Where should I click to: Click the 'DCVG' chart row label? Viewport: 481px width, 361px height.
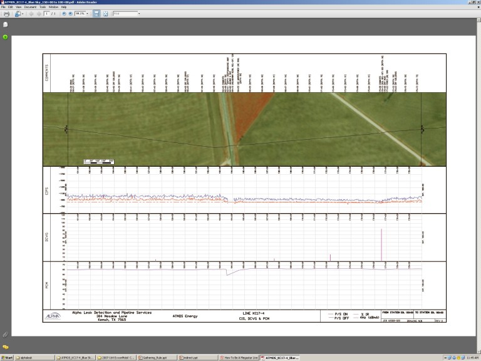click(x=46, y=237)
